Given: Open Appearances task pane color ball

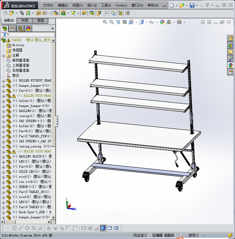Looking at the screenshot, I should (x=230, y=65).
